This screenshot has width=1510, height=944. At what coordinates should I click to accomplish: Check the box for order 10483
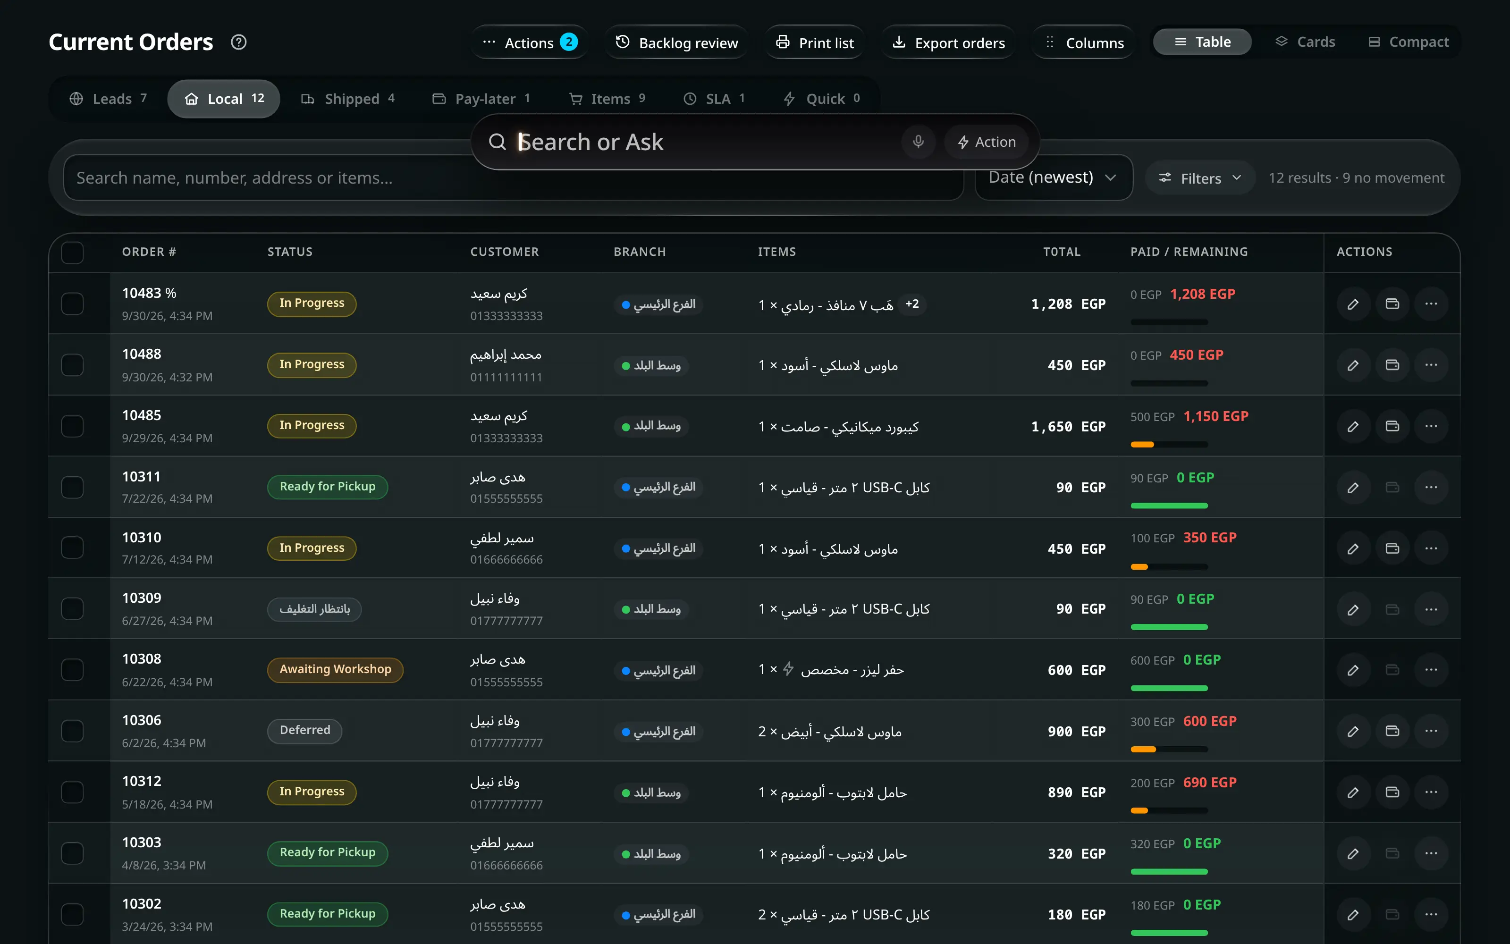point(72,304)
